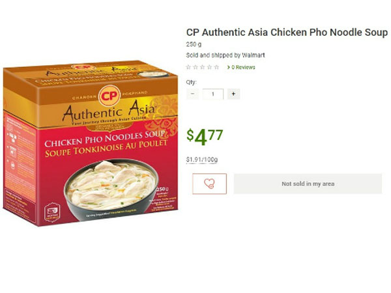Select the fifth rating star

pos(216,67)
